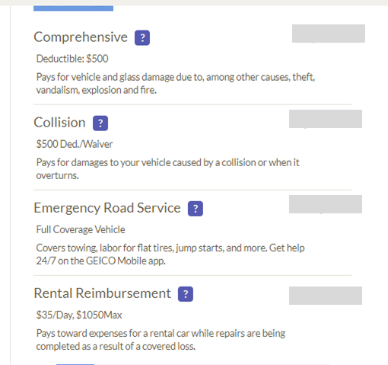This screenshot has height=365, width=388.
Task: Open the Comprehensive coverage help icon
Action: (x=142, y=38)
